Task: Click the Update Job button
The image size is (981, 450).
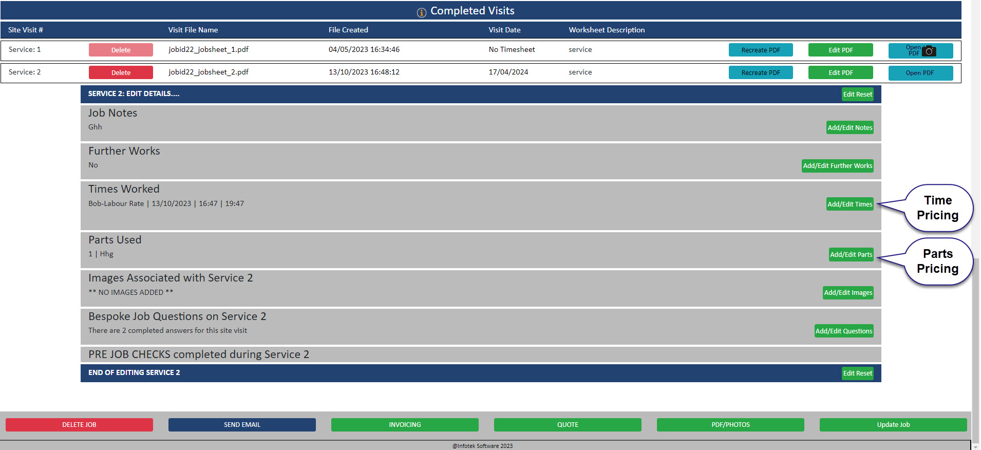Action: (893, 424)
